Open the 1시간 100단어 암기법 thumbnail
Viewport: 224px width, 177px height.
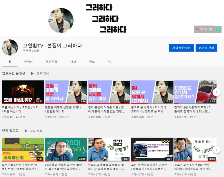[x=195, y=149]
